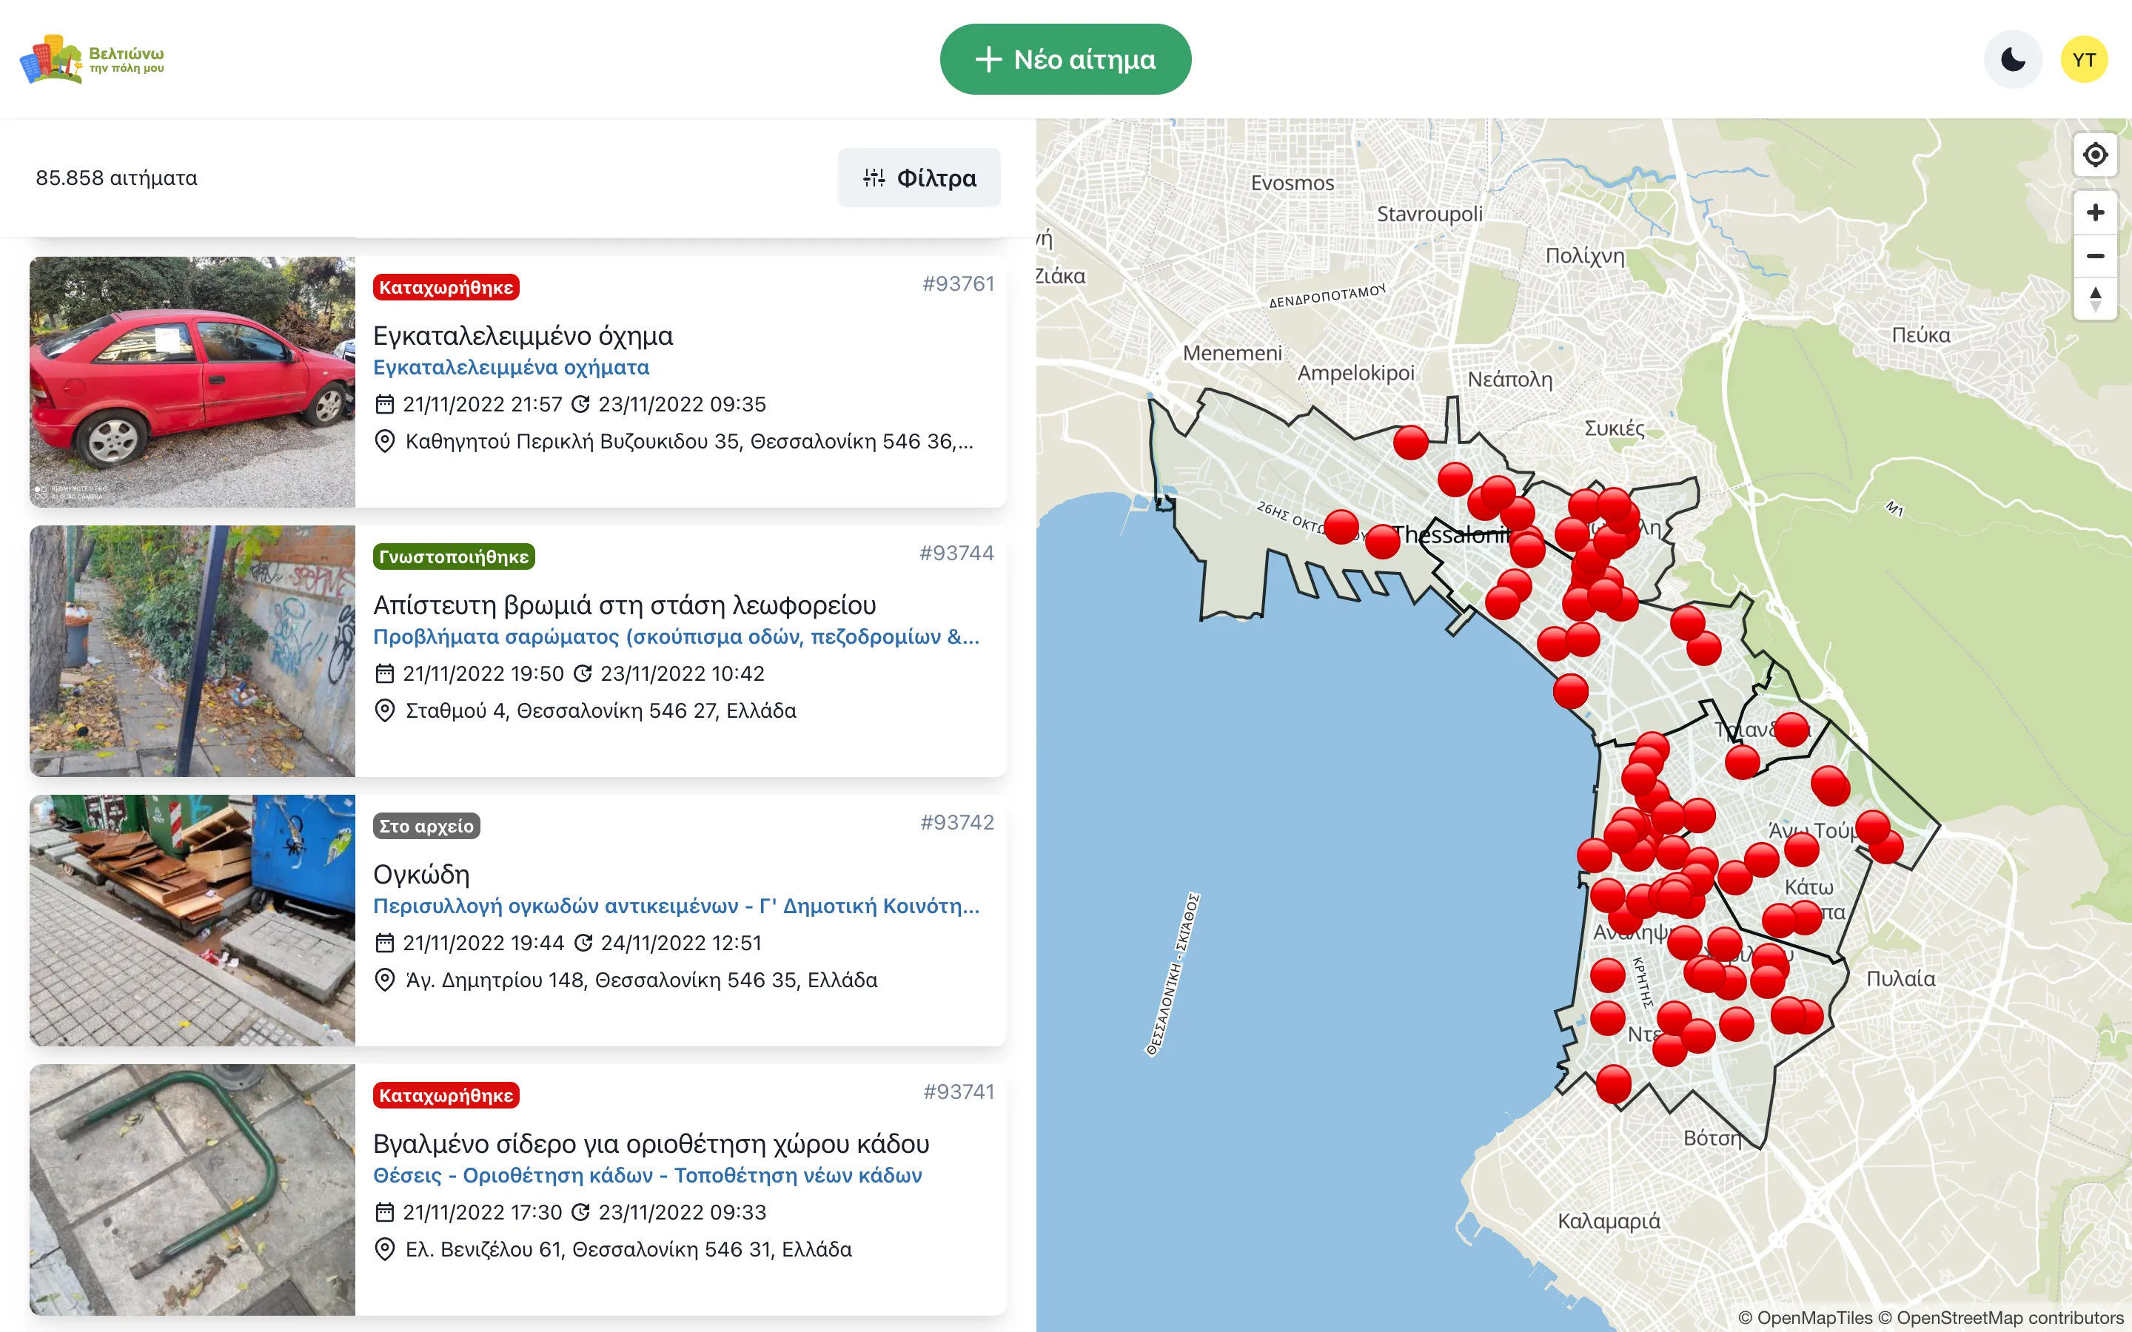Click the red car photo thumbnail
The width and height of the screenshot is (2132, 1332).
[x=192, y=383]
